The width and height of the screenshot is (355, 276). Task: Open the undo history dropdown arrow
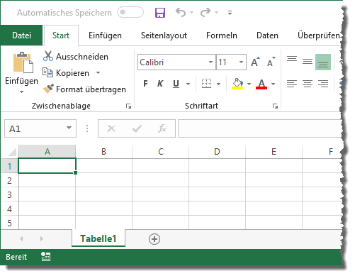pos(191,12)
